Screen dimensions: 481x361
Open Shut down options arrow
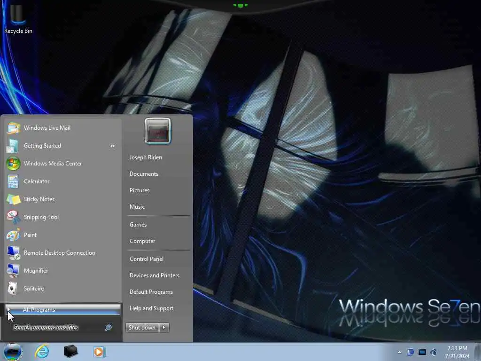coord(164,328)
